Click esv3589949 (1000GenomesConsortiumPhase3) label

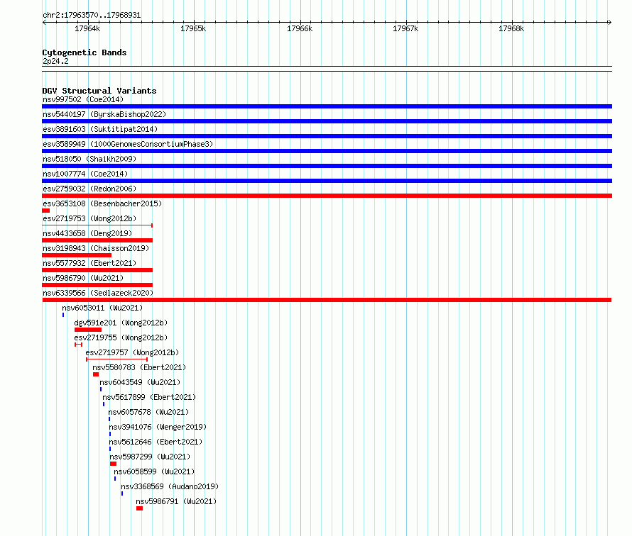pyautogui.click(x=128, y=144)
